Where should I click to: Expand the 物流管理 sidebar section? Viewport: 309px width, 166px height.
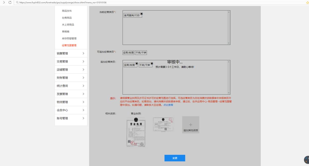pos(71,102)
